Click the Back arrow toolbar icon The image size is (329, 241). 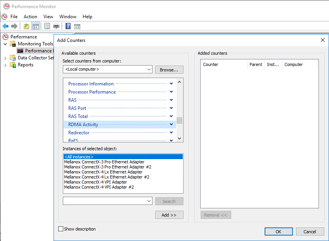coord(5,26)
